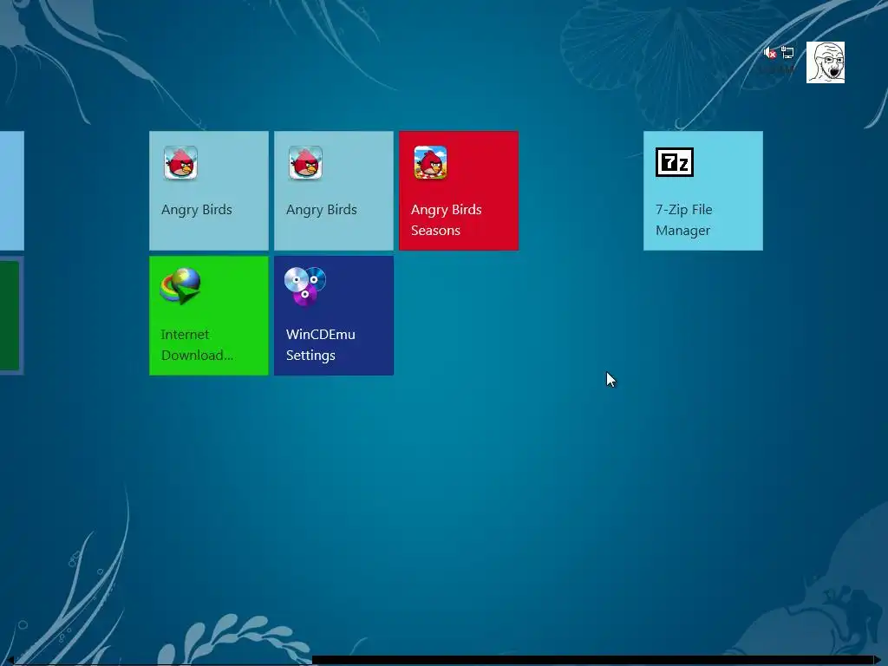Open the red Angry Birds Seasons tile
This screenshot has height=666, width=888.
pyautogui.click(x=459, y=191)
